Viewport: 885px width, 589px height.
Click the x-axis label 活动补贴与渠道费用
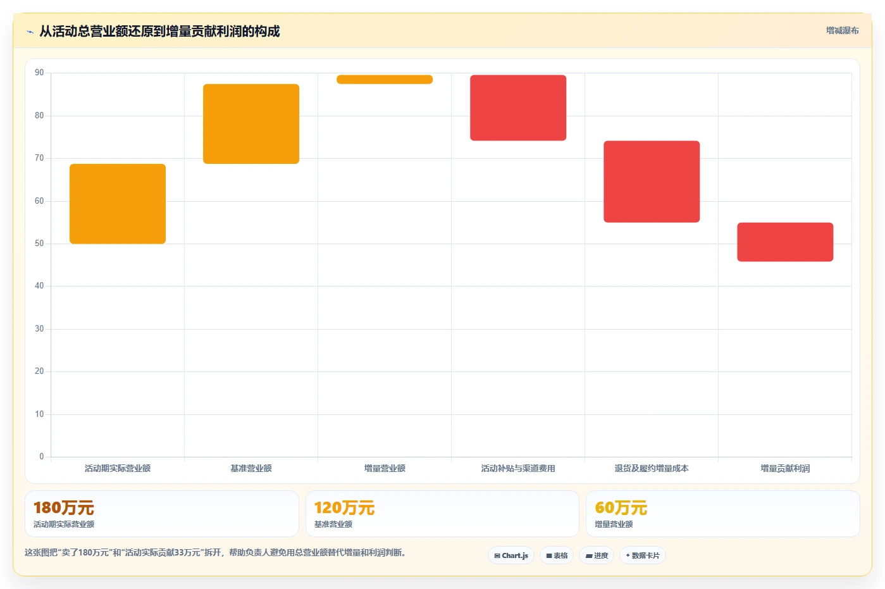pyautogui.click(x=518, y=469)
